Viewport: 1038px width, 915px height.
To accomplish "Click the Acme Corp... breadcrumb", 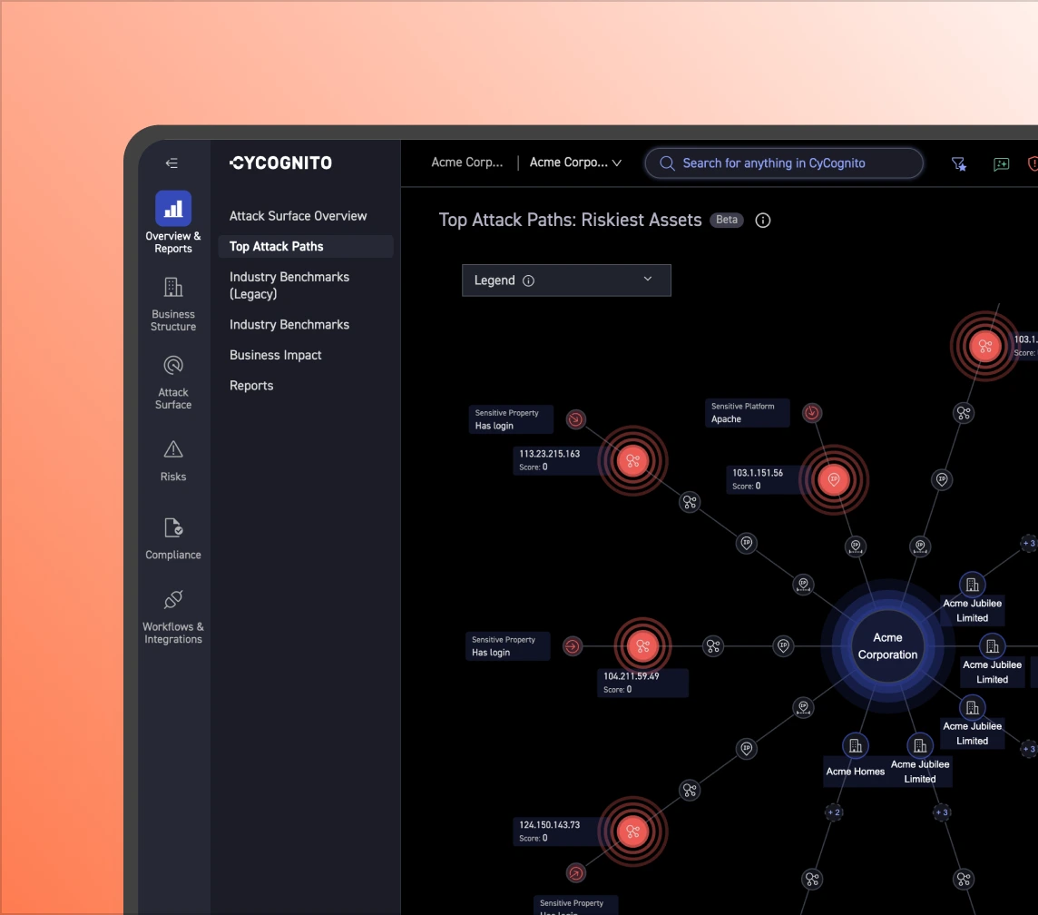I will (466, 163).
